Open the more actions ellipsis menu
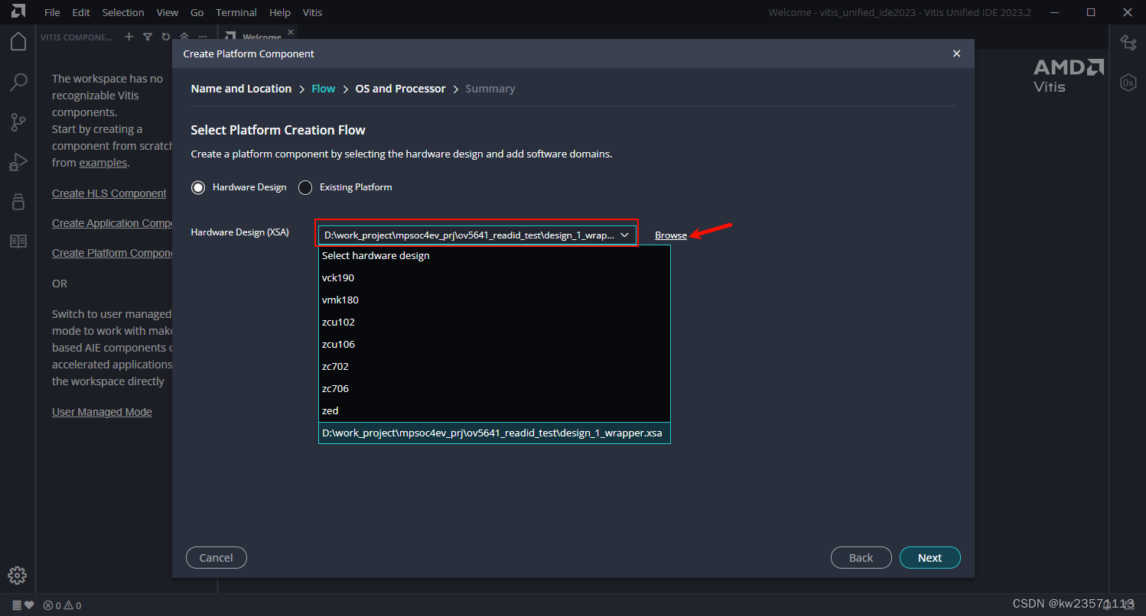The height and width of the screenshot is (616, 1146). [x=202, y=37]
